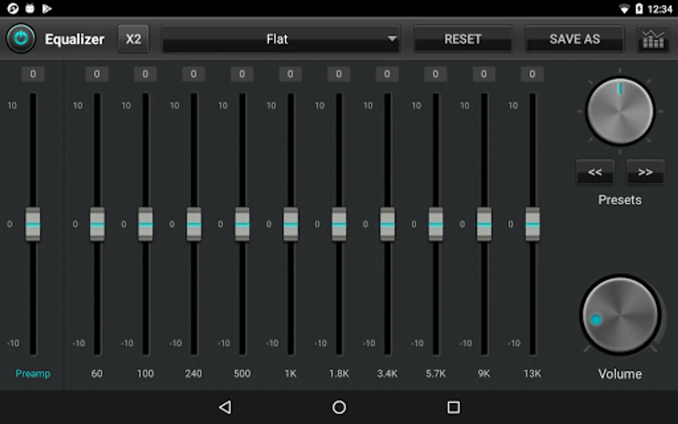
Task: Tap the Android home navigation button
Action: coord(339,407)
